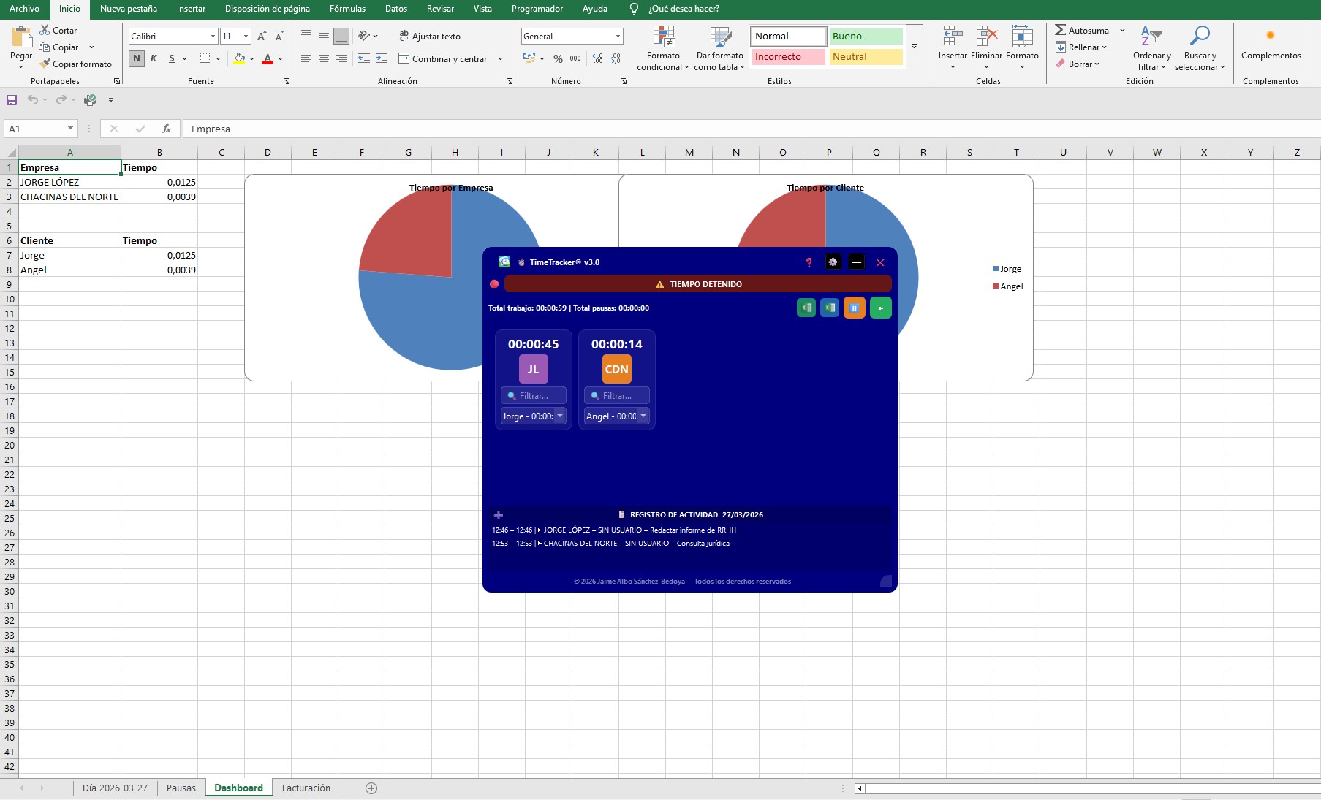Pause tracking with the orange pause icon
The image size is (1321, 800).
pyautogui.click(x=853, y=308)
